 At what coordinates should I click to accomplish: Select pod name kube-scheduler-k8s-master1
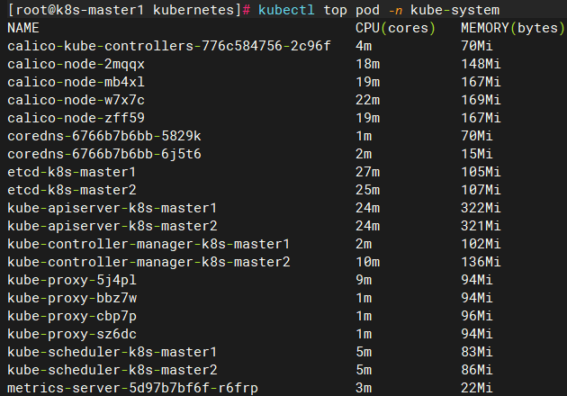(112, 352)
